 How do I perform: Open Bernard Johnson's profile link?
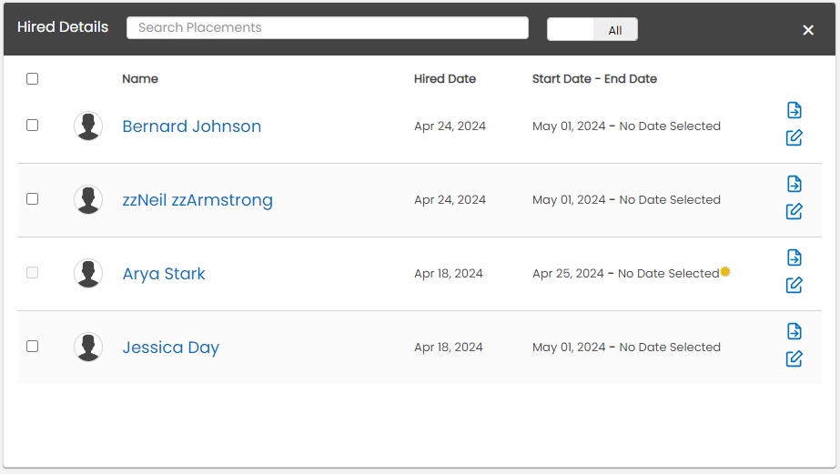[x=191, y=126]
